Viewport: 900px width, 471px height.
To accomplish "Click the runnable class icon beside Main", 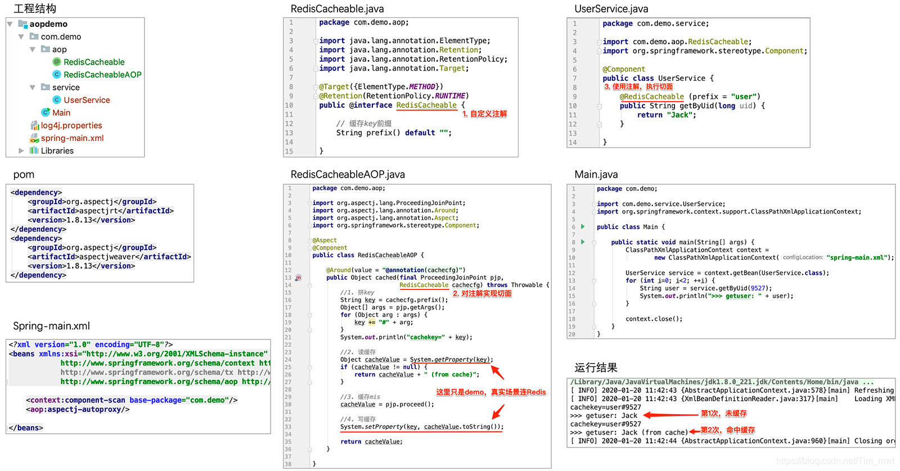I will pyautogui.click(x=46, y=112).
